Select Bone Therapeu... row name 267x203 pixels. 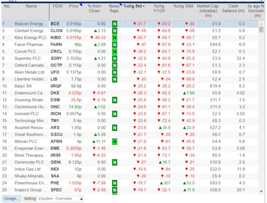31,155
